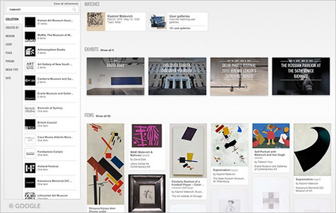Click the MoMA logo icon

click(x=30, y=37)
